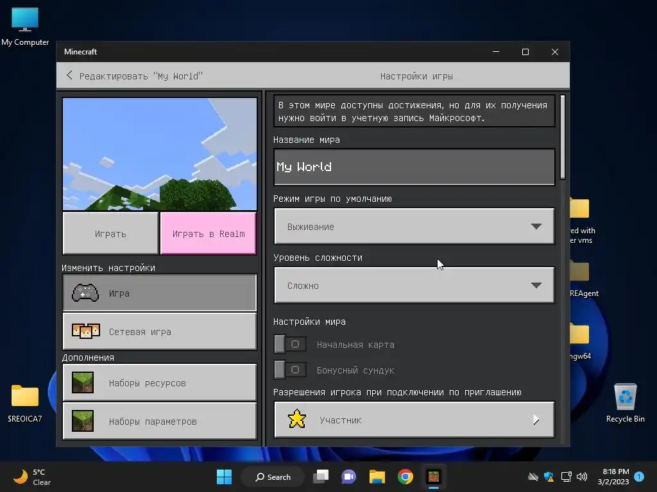
Task: Click the world preview thumbnail
Action: click(x=160, y=154)
